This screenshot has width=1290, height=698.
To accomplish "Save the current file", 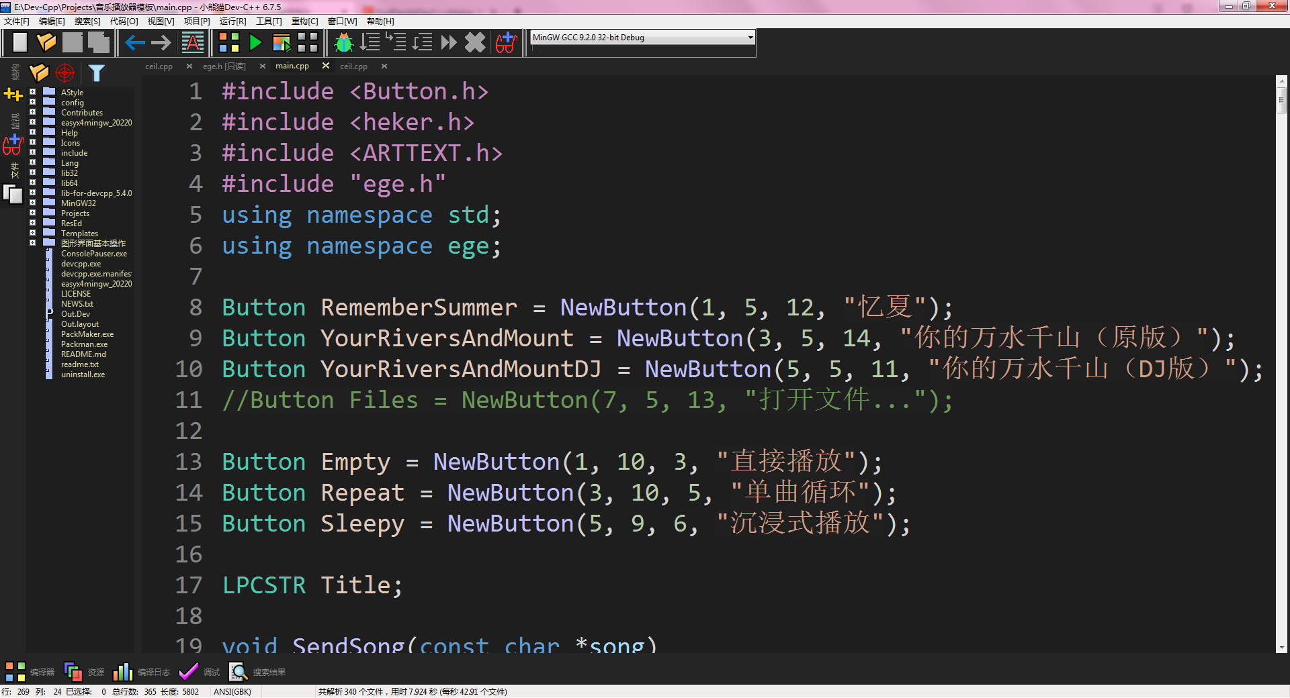I will 72,42.
